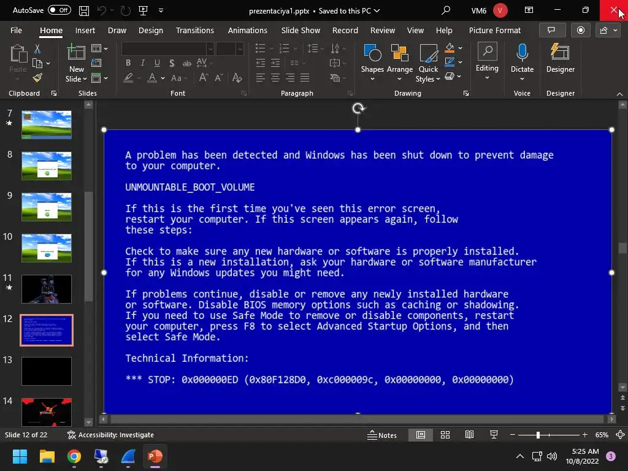The height and width of the screenshot is (471, 628).
Task: Select slide 11 thumbnail
Action: click(47, 289)
